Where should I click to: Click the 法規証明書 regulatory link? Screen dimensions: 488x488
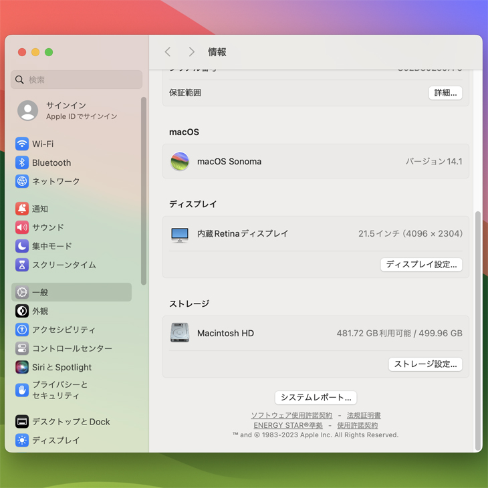364,415
